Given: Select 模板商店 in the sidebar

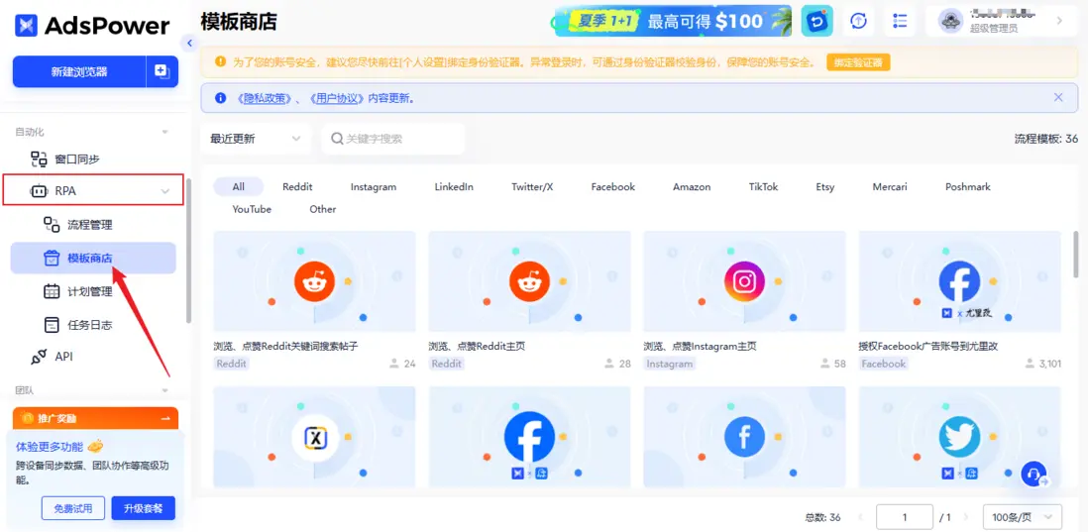Looking at the screenshot, I should click(93, 258).
